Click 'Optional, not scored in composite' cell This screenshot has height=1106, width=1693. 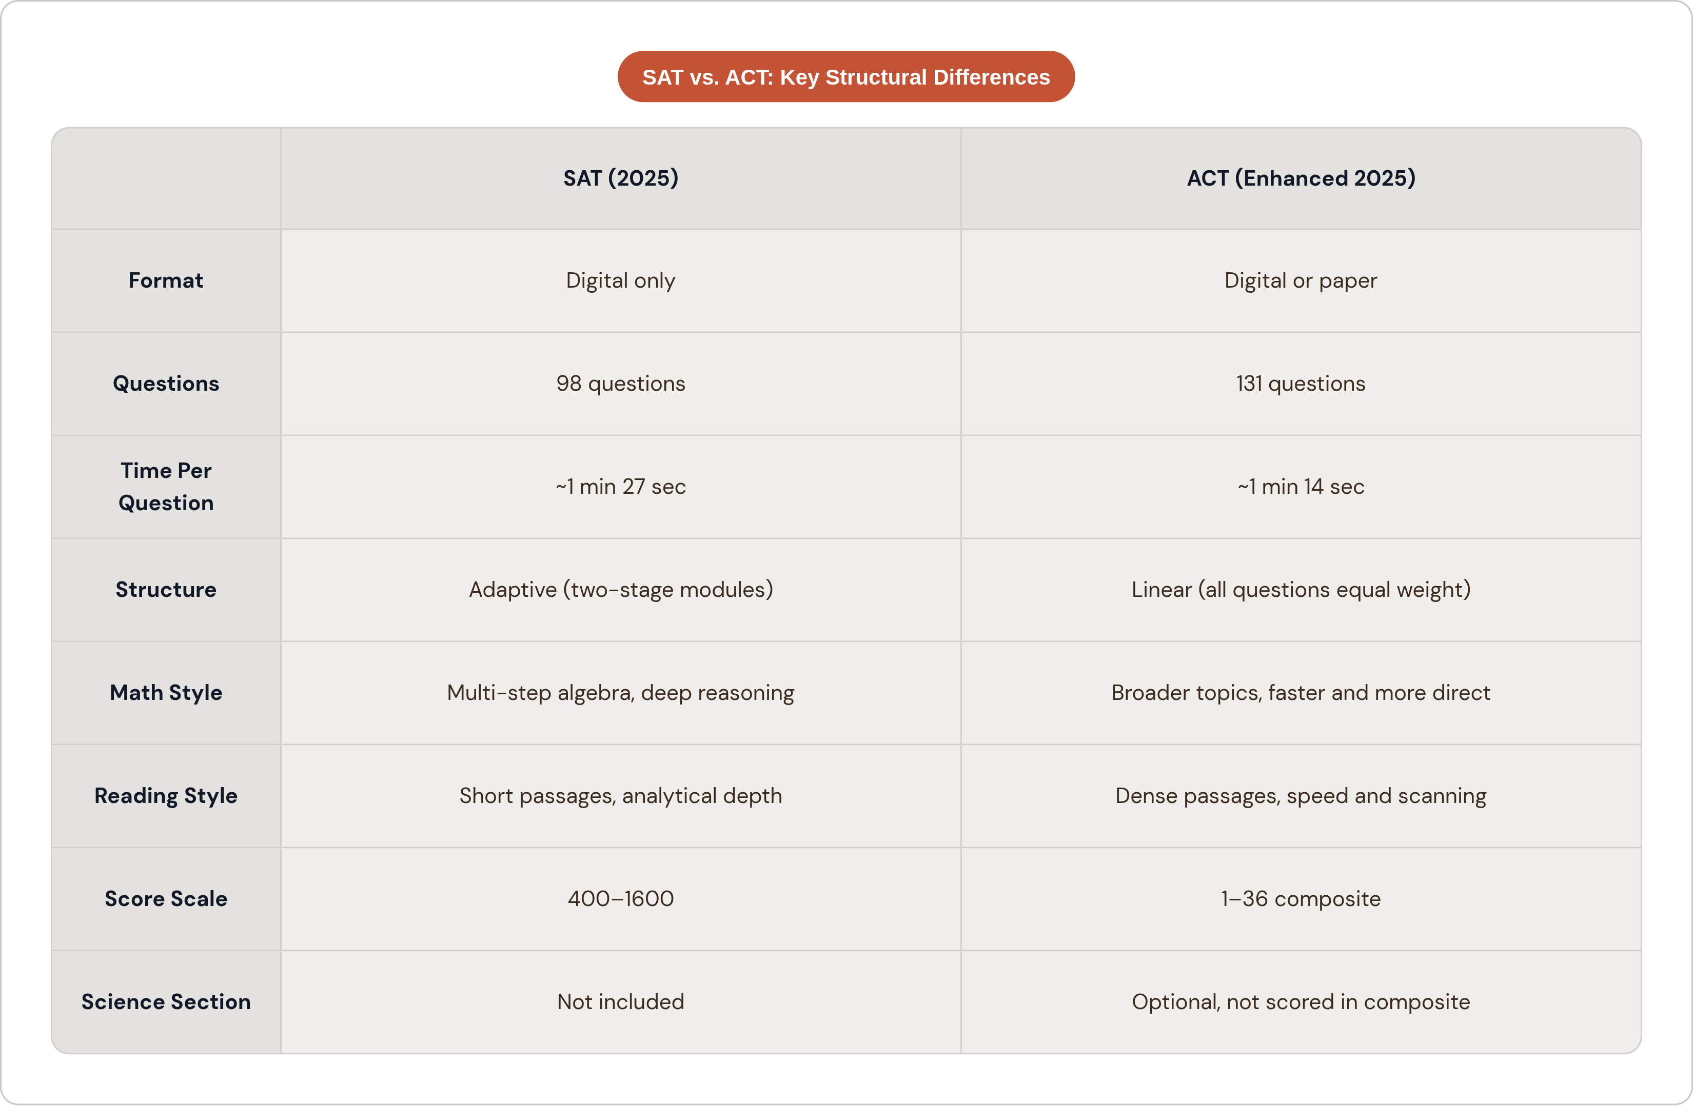point(1301,1002)
